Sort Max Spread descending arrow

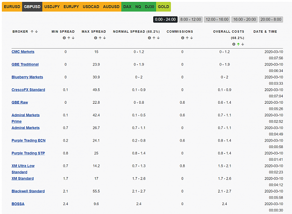tap(105, 38)
